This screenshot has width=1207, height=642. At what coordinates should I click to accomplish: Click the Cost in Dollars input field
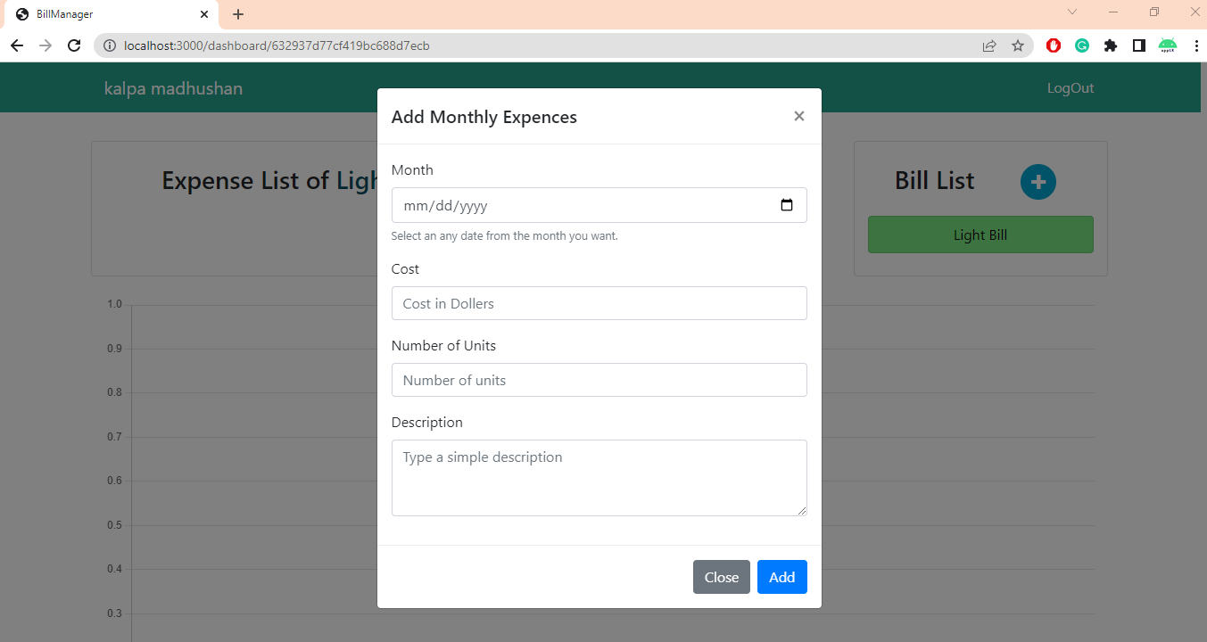pyautogui.click(x=599, y=303)
